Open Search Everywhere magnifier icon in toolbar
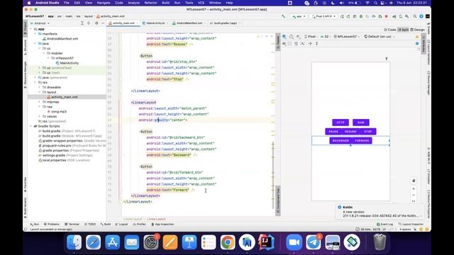Screen dimensions: 454x255 415,16
